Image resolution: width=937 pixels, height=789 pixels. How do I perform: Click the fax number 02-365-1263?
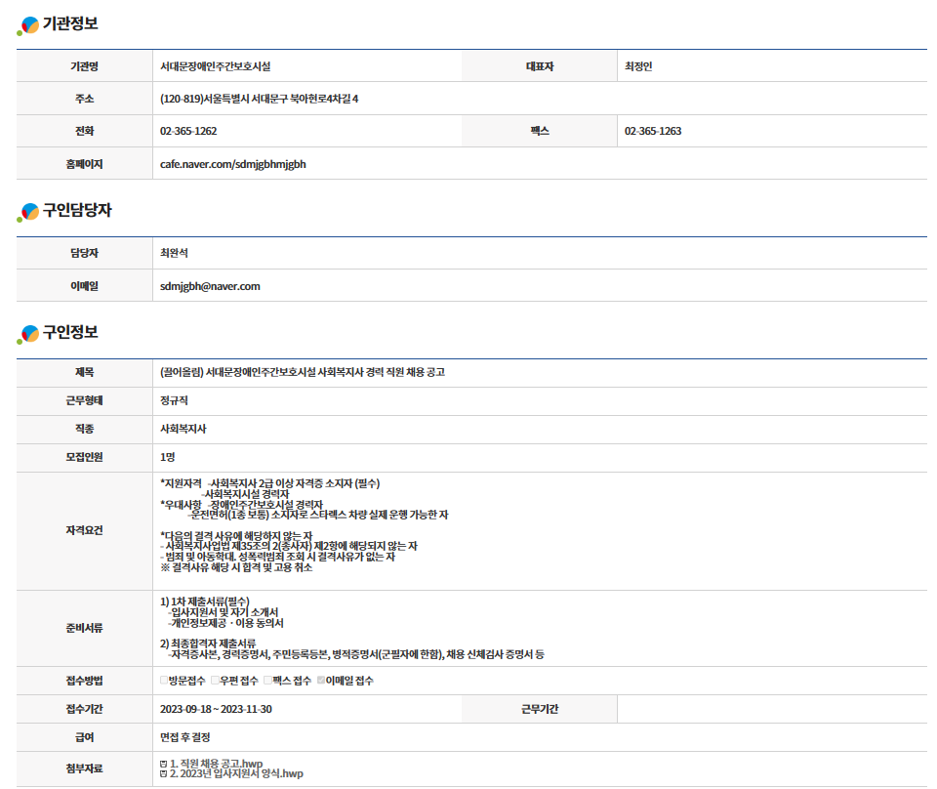tap(653, 131)
